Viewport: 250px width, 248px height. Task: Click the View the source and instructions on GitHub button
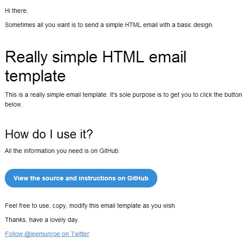point(81,178)
